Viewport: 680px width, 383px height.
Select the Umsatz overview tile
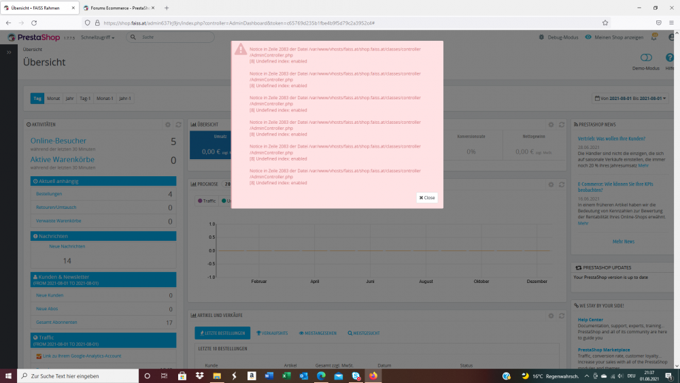click(x=210, y=145)
